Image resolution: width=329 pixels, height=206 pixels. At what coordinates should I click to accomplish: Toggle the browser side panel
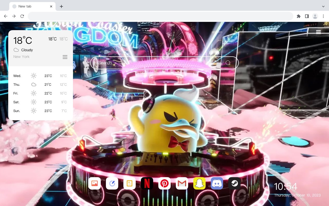307,16
